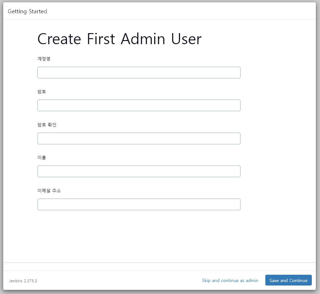The width and height of the screenshot is (320, 294).
Task: Focus the 암호 password input field
Action: pos(139,105)
